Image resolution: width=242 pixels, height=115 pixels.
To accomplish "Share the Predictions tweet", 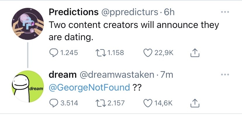I will pyautogui.click(x=195, y=53).
